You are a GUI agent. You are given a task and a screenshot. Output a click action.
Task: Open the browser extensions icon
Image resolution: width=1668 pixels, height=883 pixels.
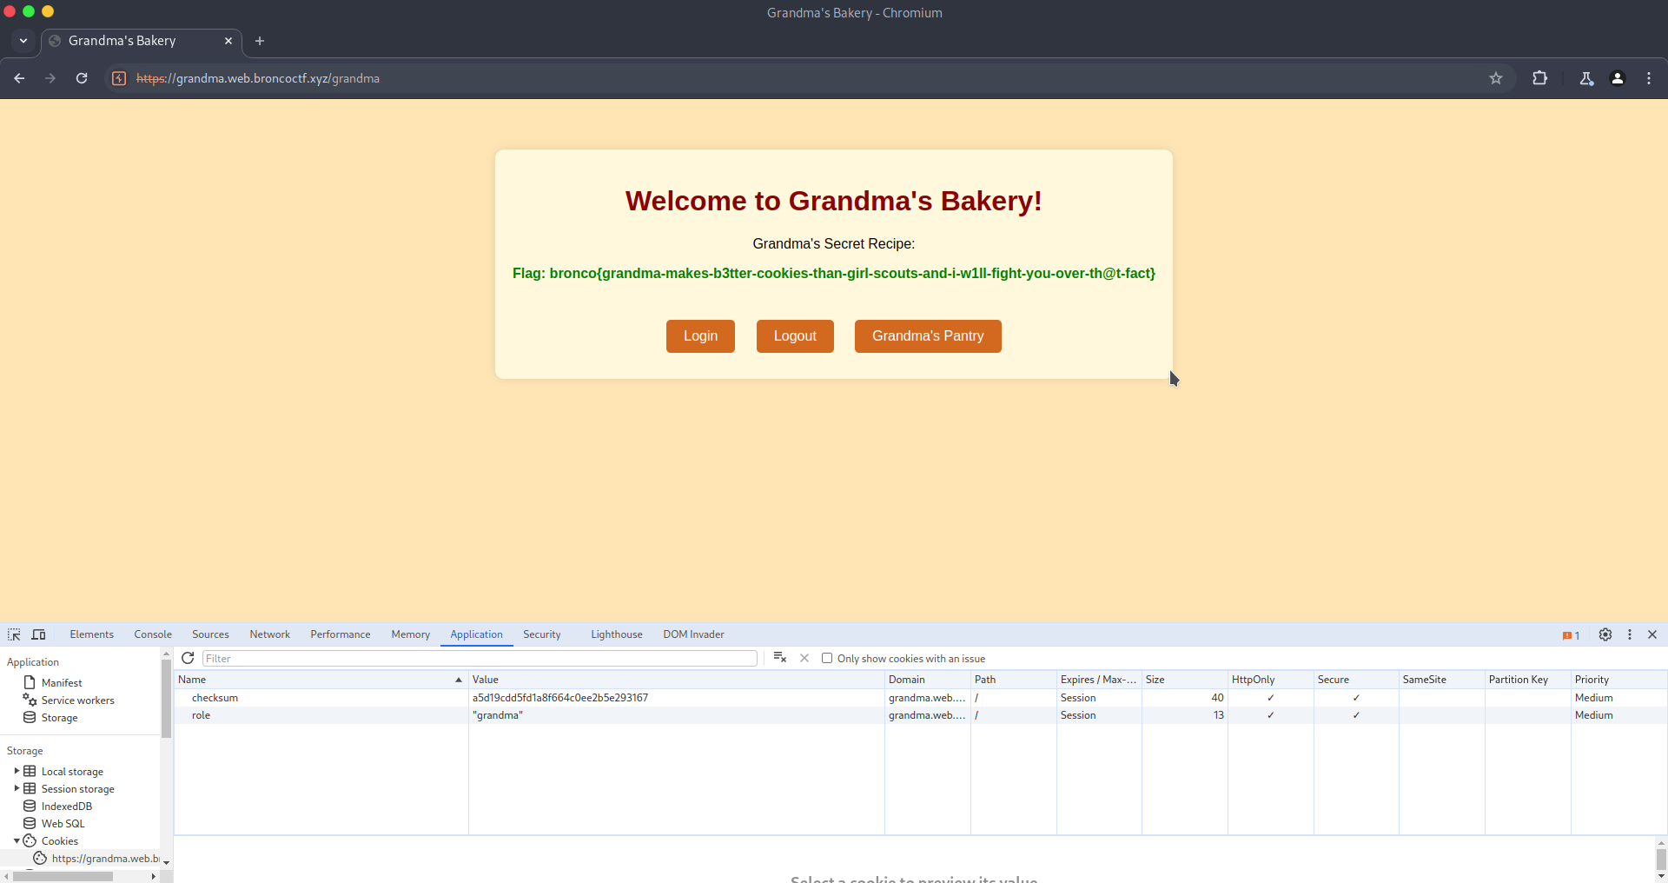click(1539, 78)
